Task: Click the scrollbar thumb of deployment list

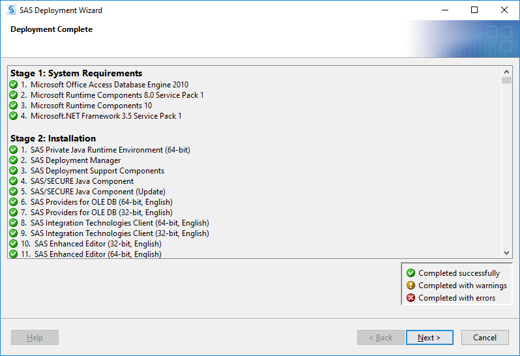Action: (x=506, y=80)
